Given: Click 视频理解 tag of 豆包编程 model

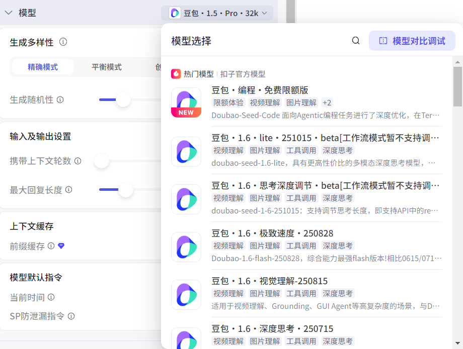Looking at the screenshot, I should tap(265, 103).
